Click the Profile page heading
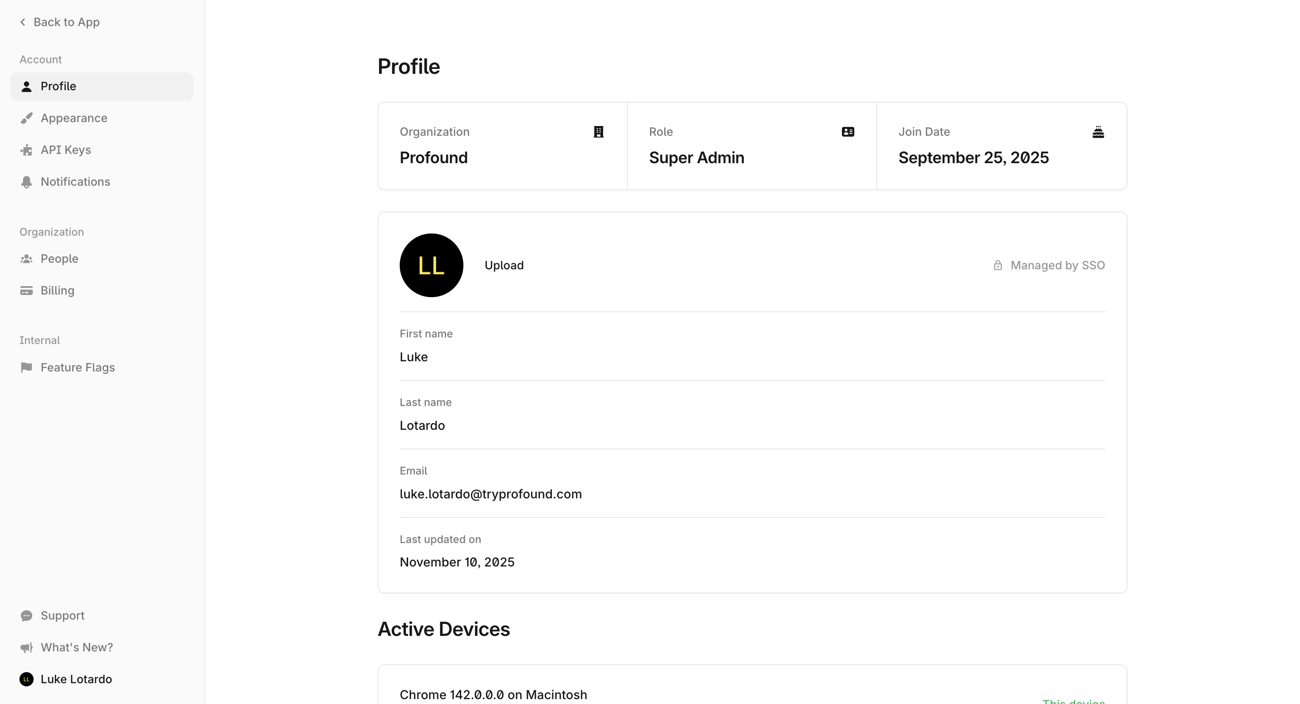 (x=409, y=67)
